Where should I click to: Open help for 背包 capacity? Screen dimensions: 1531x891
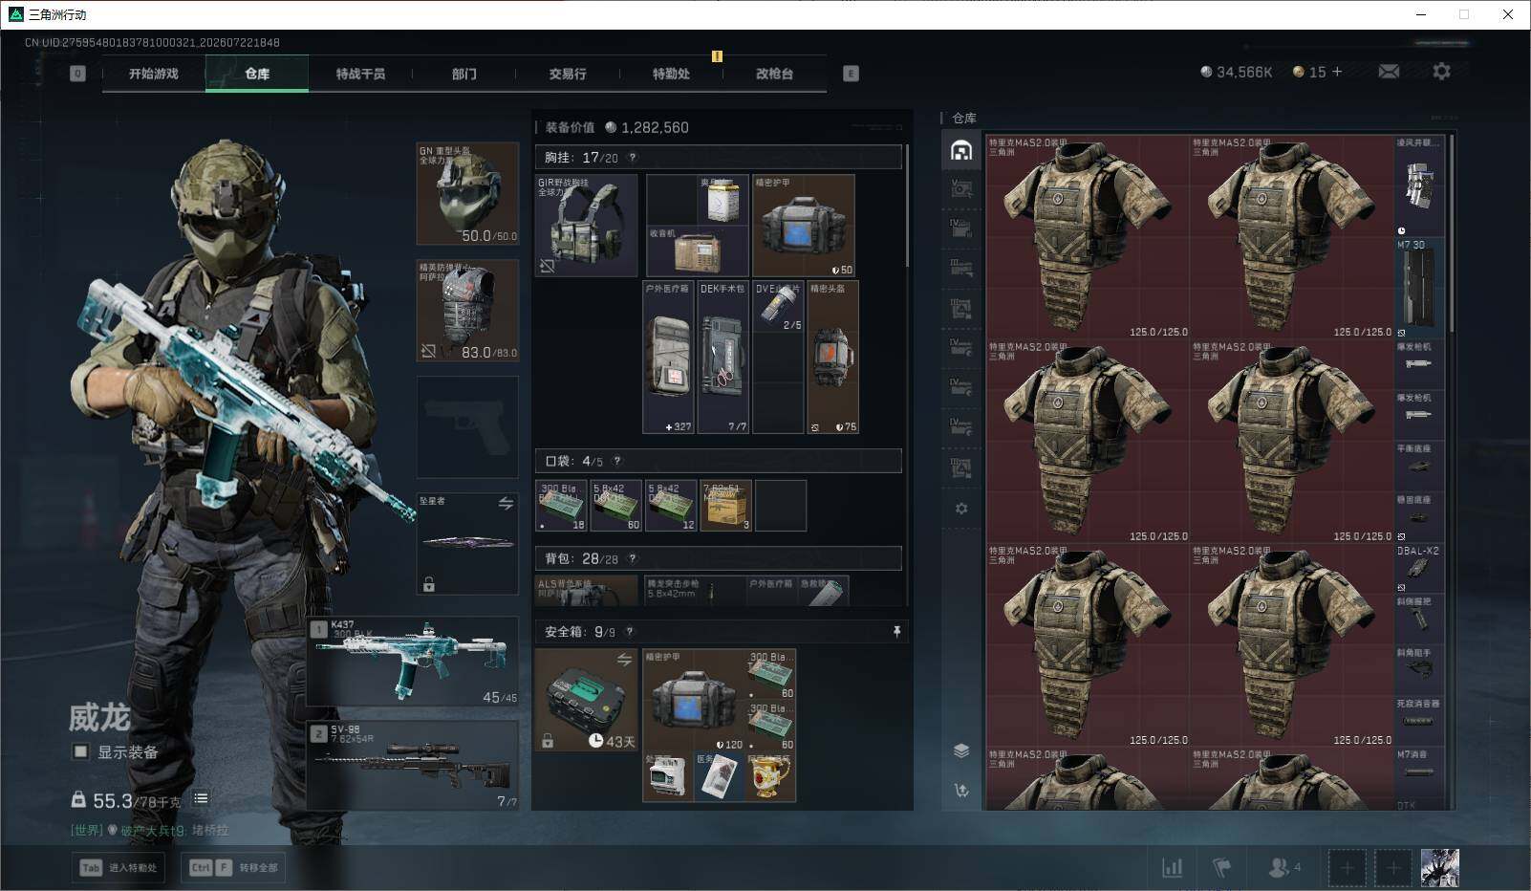[632, 558]
